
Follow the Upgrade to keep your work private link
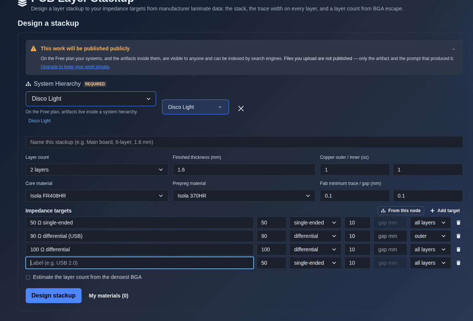click(x=75, y=67)
